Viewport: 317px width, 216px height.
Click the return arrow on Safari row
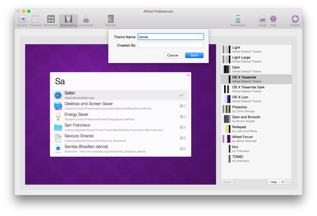(181, 95)
